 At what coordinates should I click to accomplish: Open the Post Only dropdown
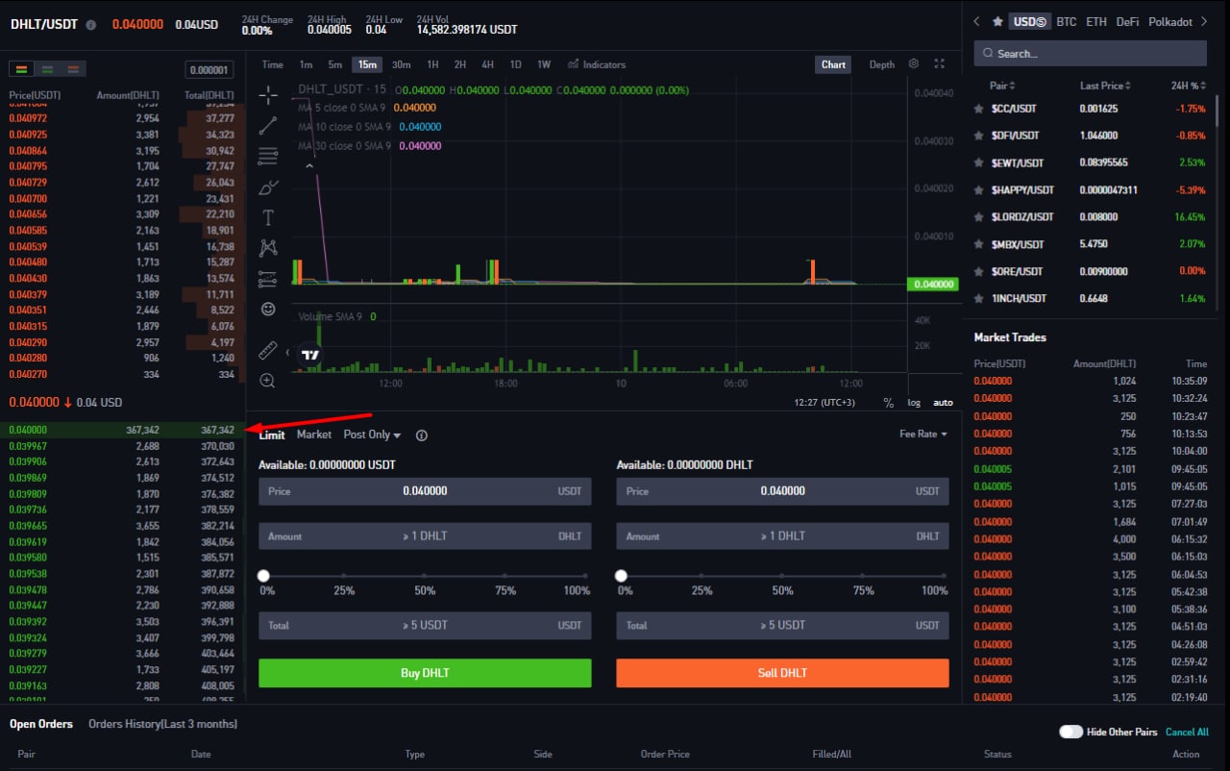click(x=373, y=435)
